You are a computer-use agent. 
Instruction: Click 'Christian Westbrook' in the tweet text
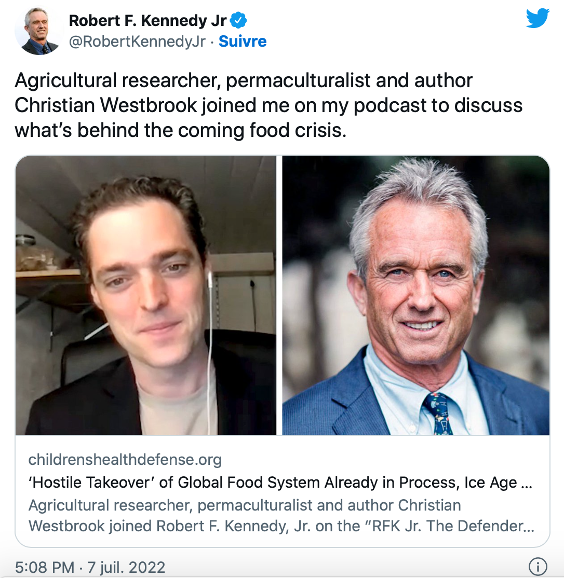tap(106, 105)
